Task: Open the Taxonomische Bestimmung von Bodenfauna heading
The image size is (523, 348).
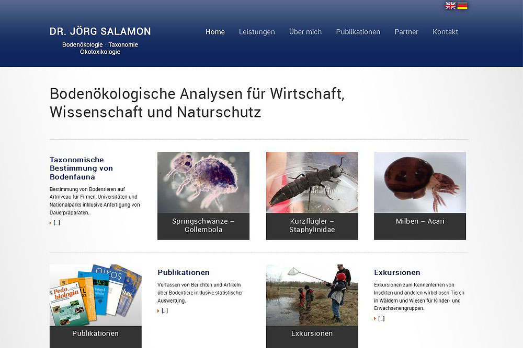Action: (x=81, y=168)
